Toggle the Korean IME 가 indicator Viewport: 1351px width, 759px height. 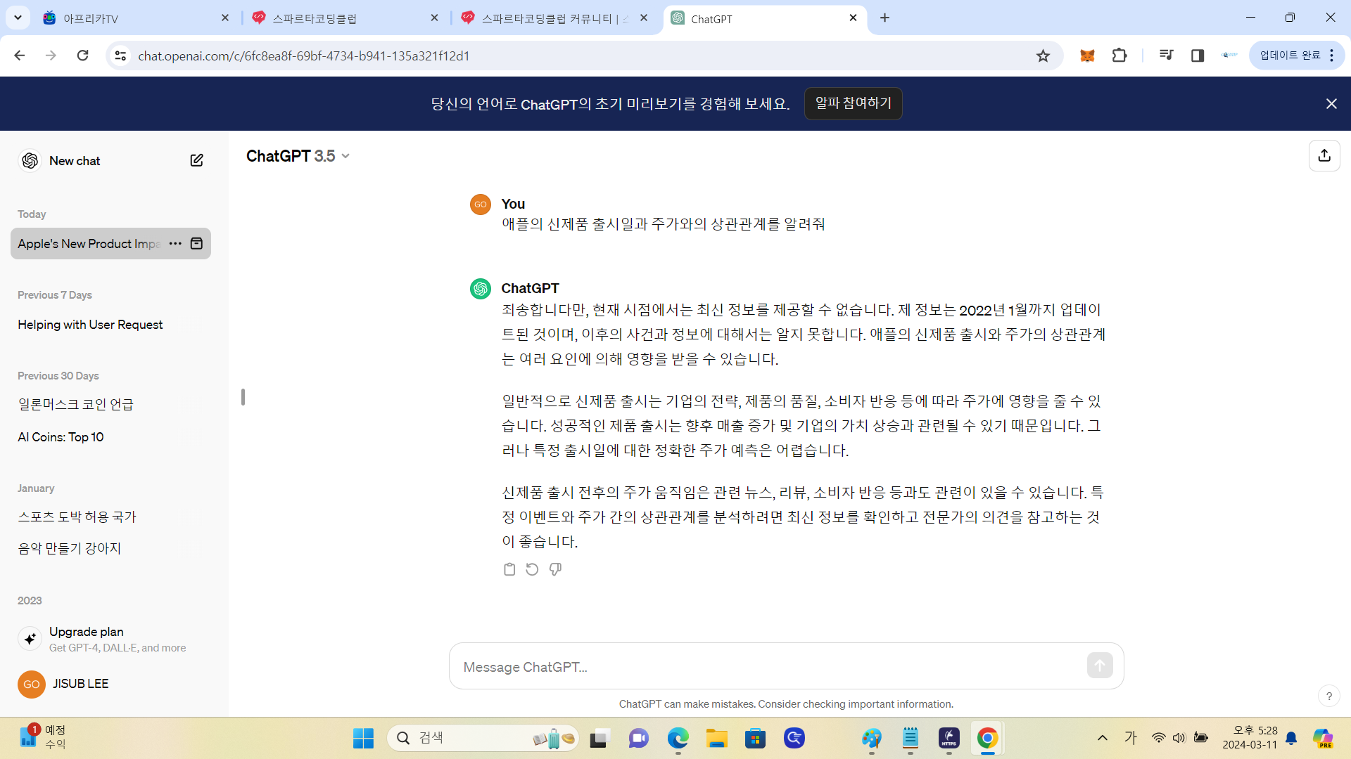click(1131, 738)
